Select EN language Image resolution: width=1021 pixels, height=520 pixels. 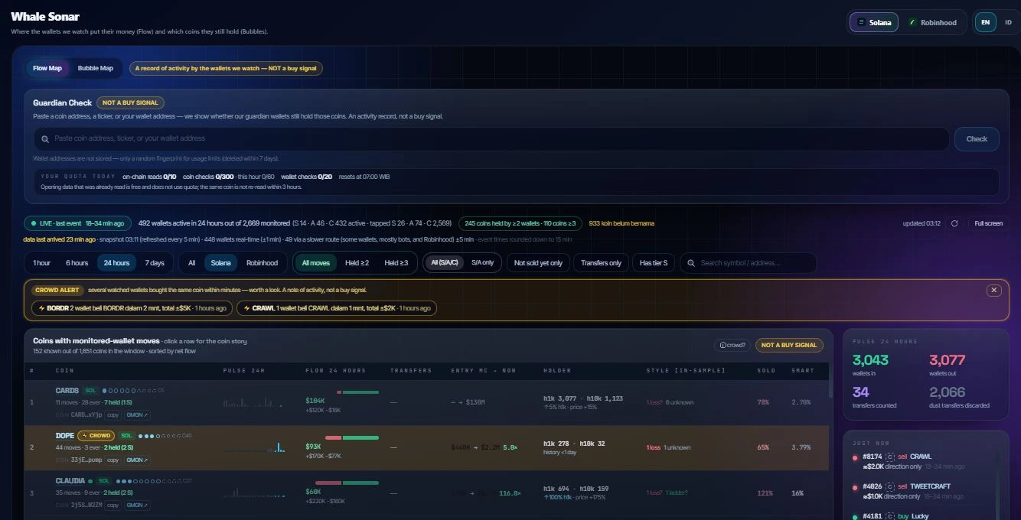coord(985,22)
